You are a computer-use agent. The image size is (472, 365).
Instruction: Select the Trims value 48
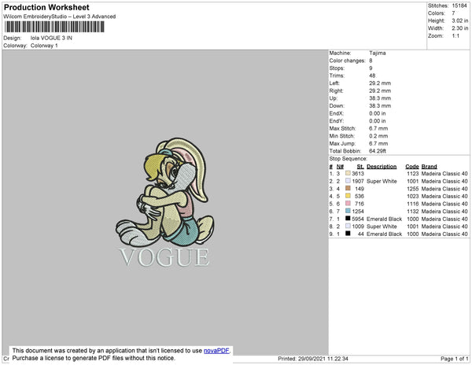point(372,76)
